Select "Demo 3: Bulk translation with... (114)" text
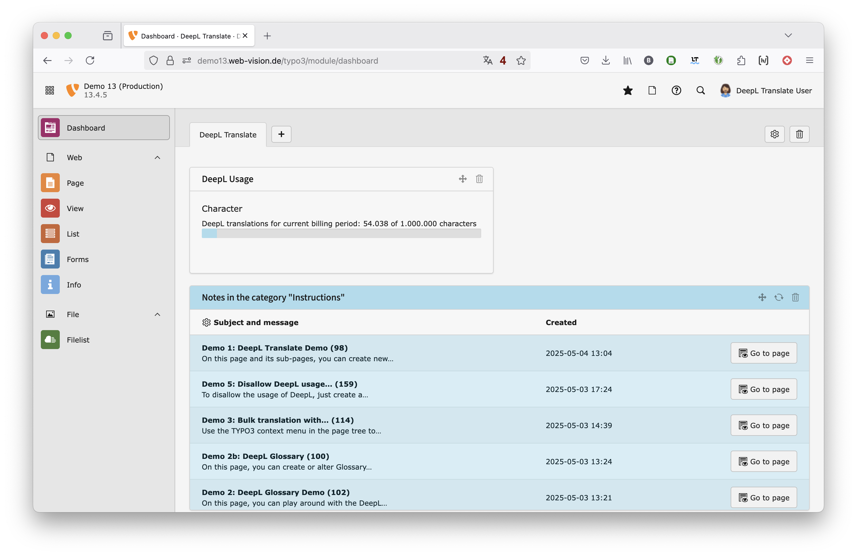Viewport: 857px width, 556px height. click(278, 420)
